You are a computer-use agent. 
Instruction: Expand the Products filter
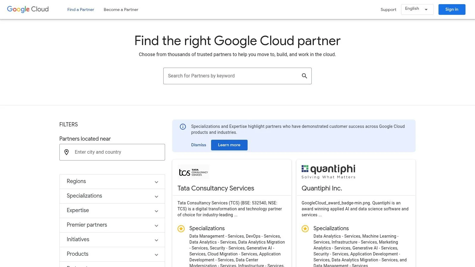(112, 254)
